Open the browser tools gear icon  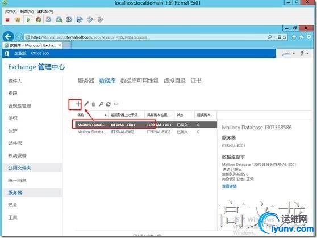click(308, 37)
